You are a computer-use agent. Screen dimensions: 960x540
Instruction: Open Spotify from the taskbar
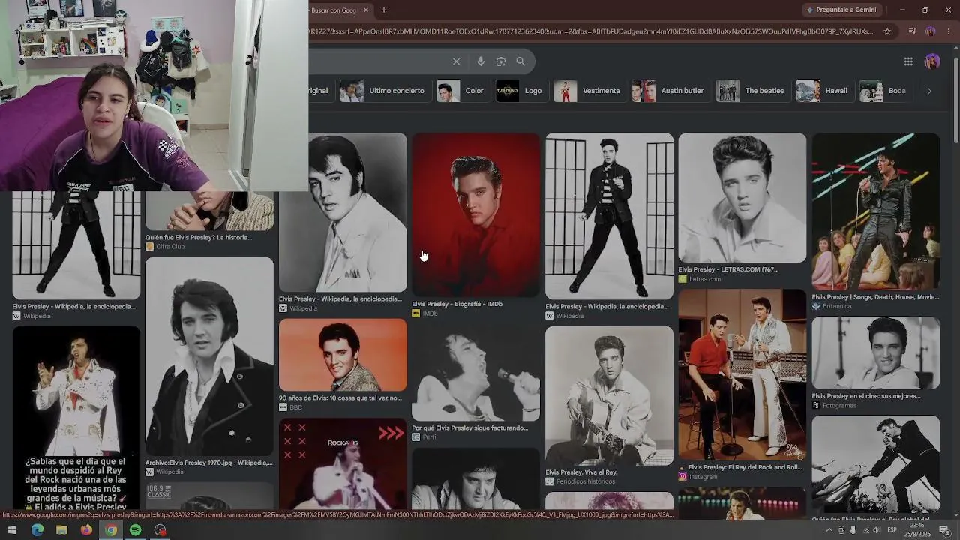(x=135, y=530)
